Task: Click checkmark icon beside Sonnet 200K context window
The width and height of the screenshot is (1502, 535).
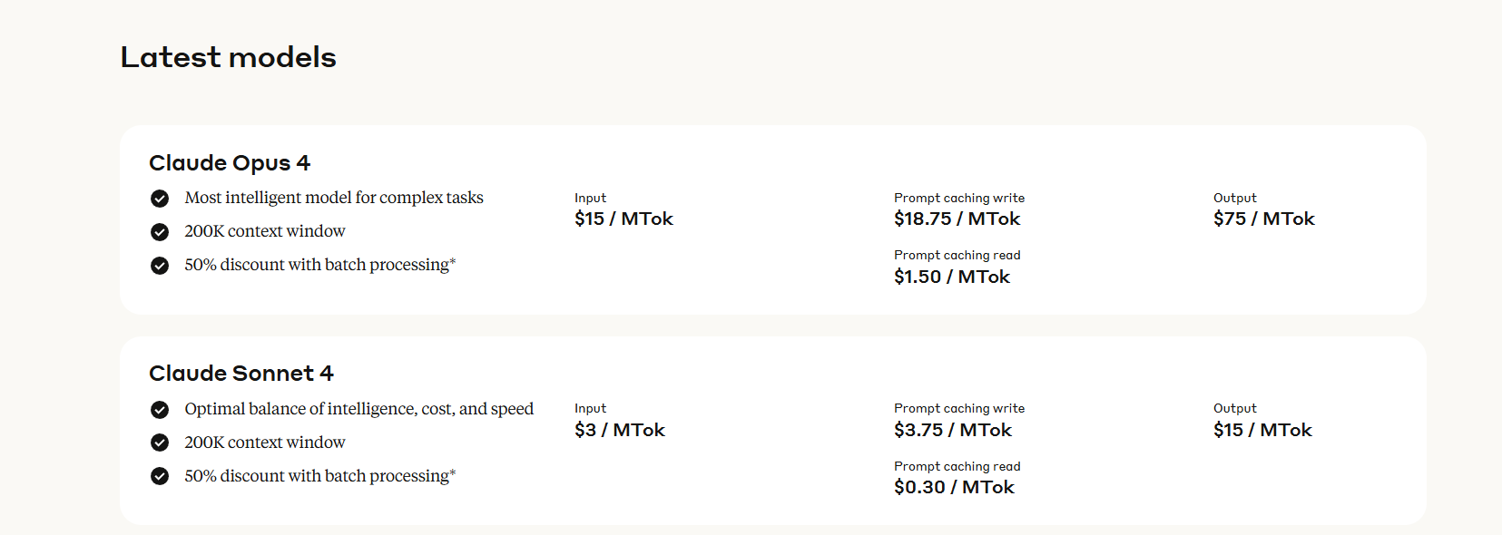Action: (x=160, y=443)
